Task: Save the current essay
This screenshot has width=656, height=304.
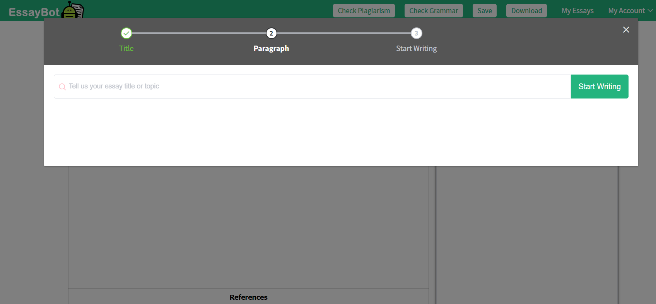Action: click(x=484, y=11)
